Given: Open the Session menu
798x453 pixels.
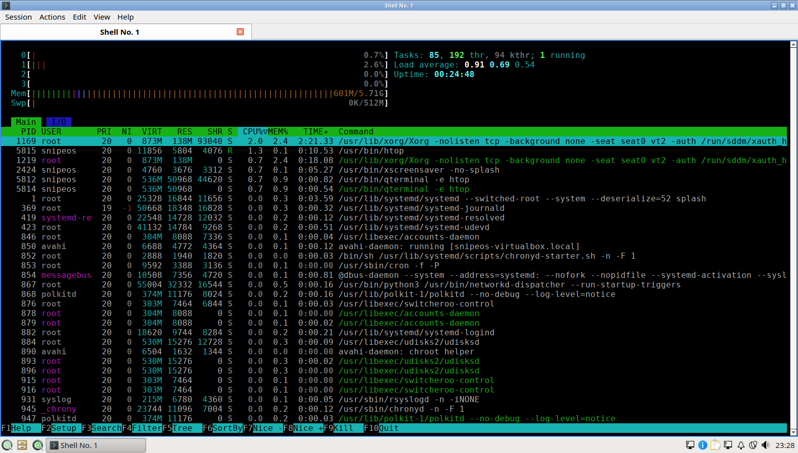Looking at the screenshot, I should point(19,17).
